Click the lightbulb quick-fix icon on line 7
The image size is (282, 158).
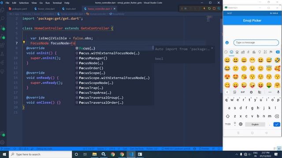click(24, 42)
